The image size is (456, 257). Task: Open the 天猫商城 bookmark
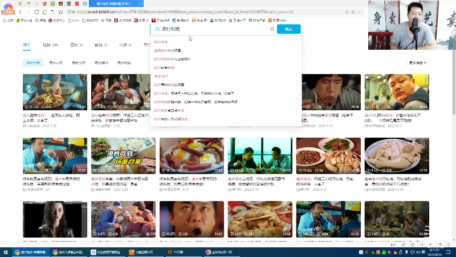(x=160, y=21)
